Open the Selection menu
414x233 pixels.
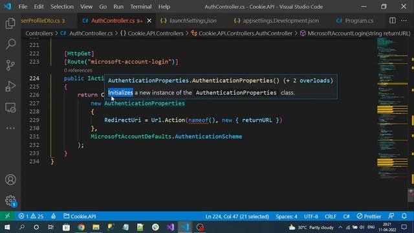click(x=62, y=6)
